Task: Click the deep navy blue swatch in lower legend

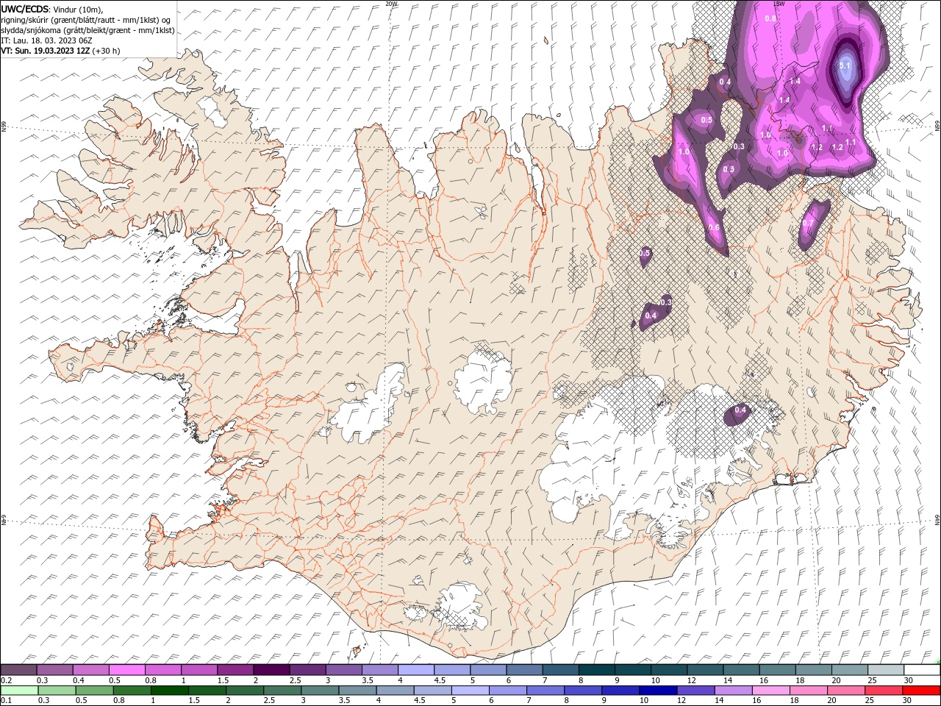Action: [x=656, y=690]
